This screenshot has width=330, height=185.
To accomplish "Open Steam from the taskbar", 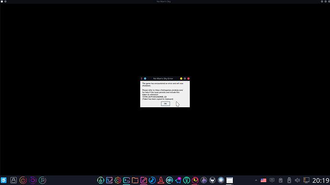I will pos(221,180).
